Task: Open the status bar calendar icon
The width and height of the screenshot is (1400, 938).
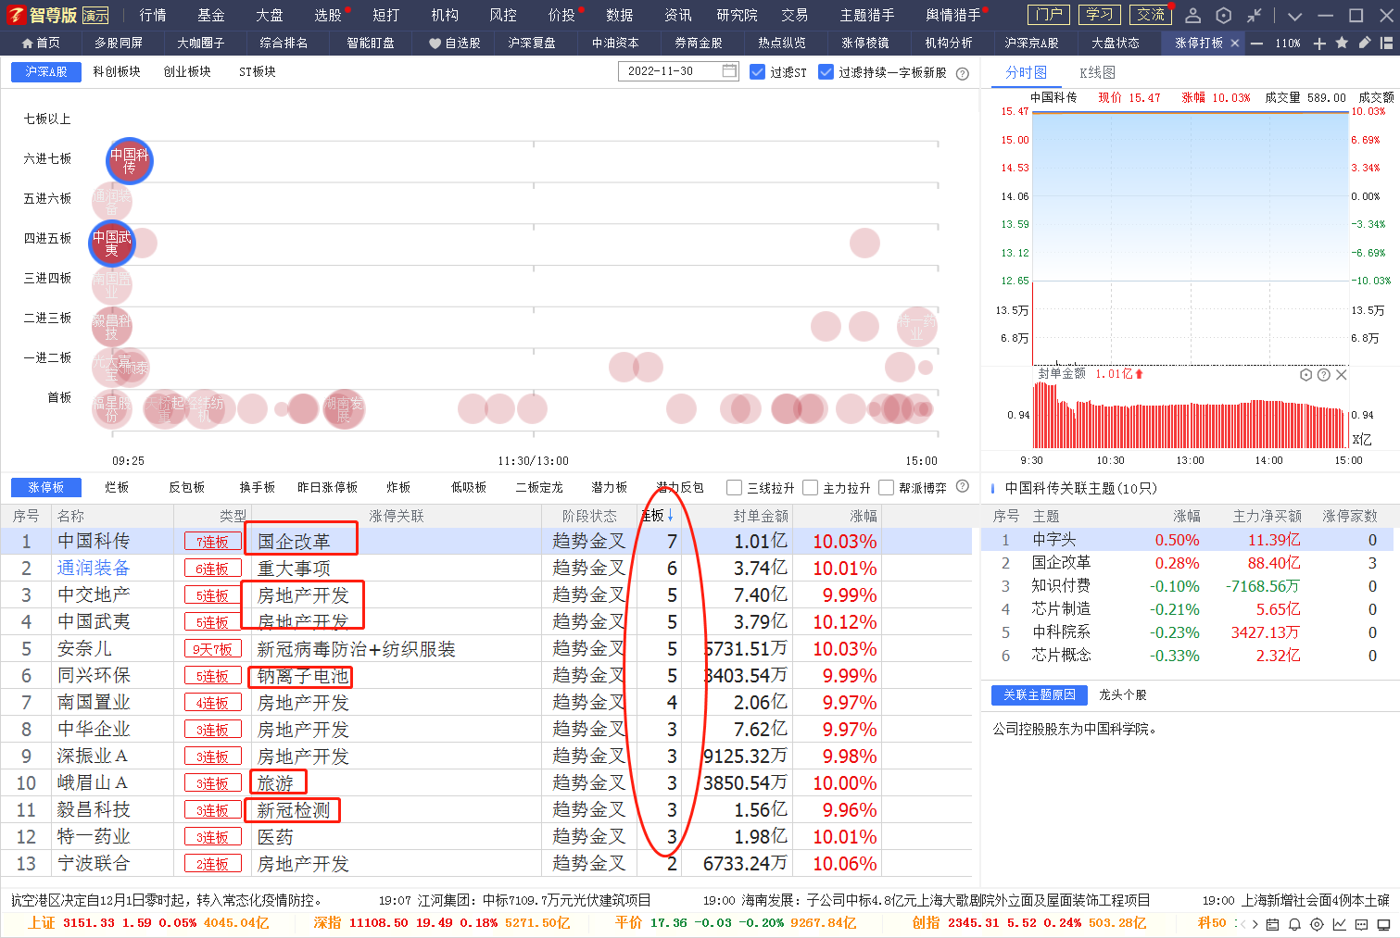Action: pyautogui.click(x=1272, y=924)
